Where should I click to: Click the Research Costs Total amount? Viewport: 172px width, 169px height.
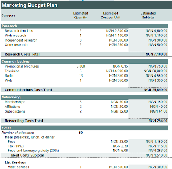[x=157, y=54]
